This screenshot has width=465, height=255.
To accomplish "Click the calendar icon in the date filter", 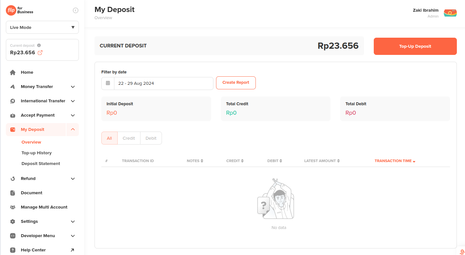I will [x=108, y=83].
